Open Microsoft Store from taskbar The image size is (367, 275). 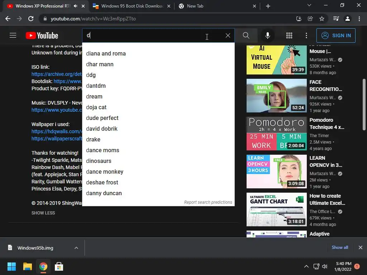pyautogui.click(x=59, y=266)
